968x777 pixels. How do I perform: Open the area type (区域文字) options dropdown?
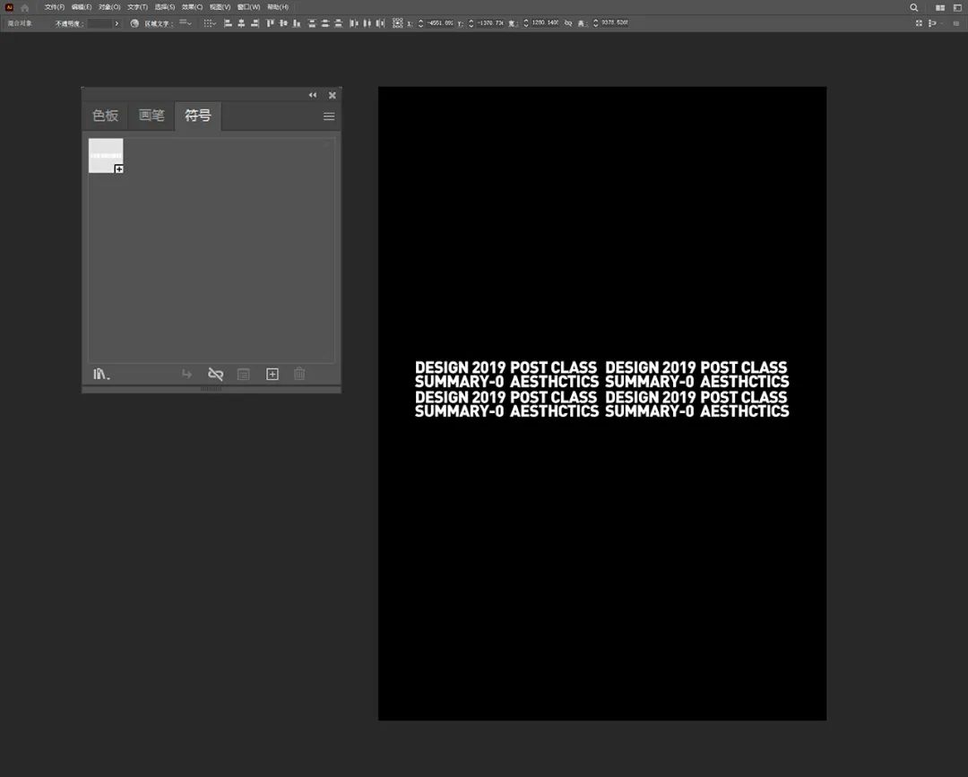(x=186, y=23)
